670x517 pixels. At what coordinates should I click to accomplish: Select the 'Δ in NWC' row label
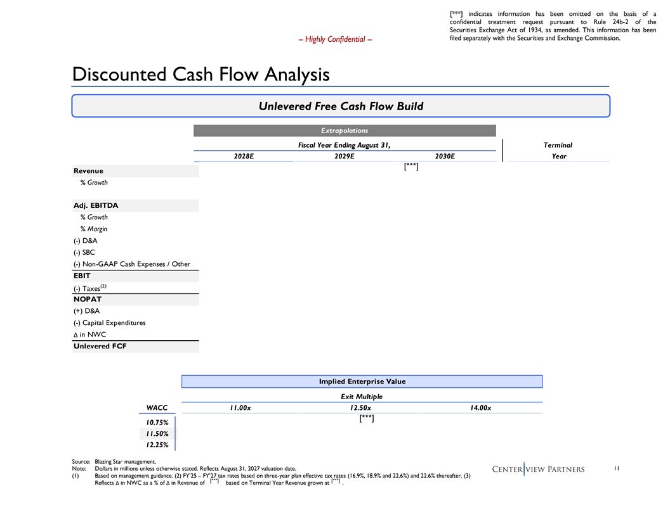coord(89,335)
